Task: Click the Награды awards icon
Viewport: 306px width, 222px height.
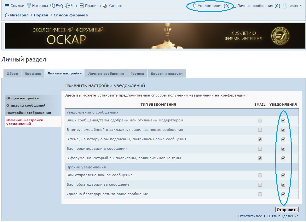Action: (29, 6)
